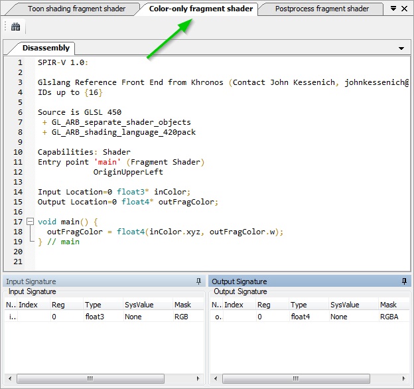The image size is (414, 389).
Task: Click Output Signature horizontal scrollbar right arrow
Action: (x=404, y=378)
